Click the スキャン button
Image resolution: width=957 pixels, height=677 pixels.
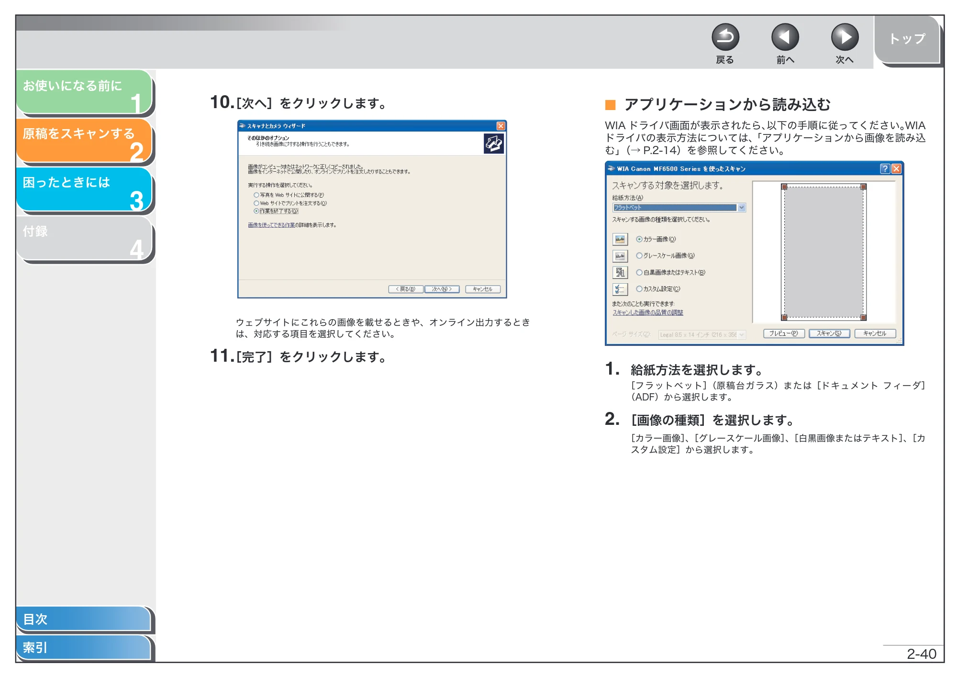click(829, 333)
